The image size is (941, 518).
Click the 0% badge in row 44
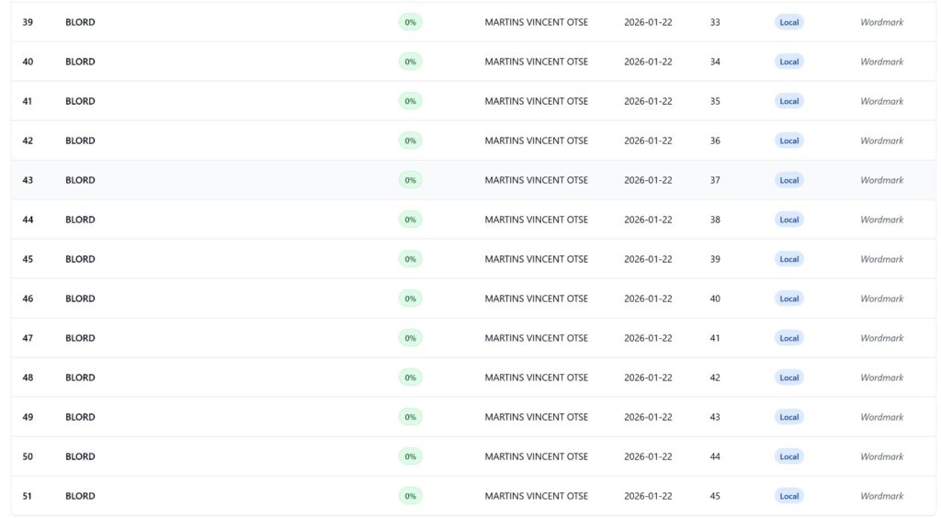point(410,220)
